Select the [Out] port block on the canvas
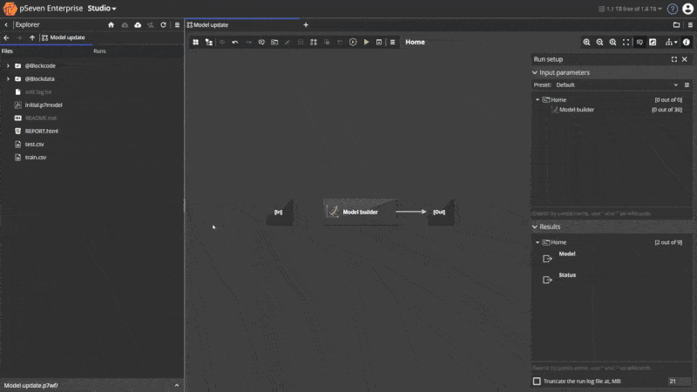The height and width of the screenshot is (392, 697). pos(440,213)
